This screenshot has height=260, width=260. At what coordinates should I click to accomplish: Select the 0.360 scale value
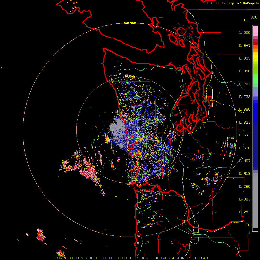(245, 187)
